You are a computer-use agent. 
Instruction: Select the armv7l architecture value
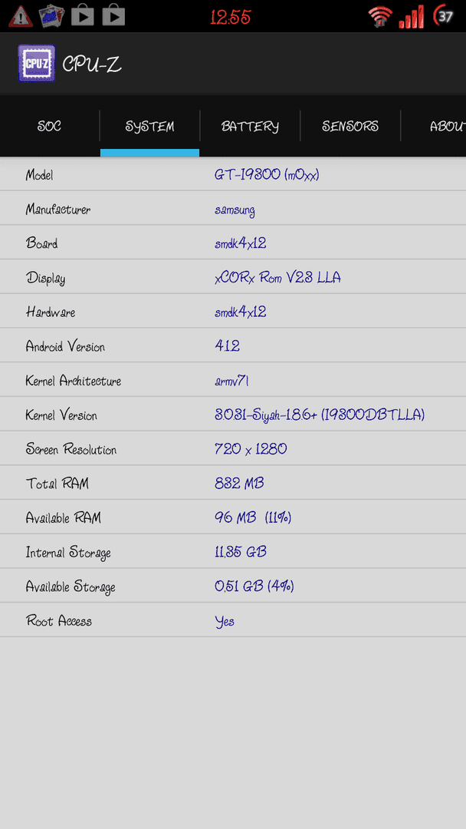pyautogui.click(x=231, y=381)
